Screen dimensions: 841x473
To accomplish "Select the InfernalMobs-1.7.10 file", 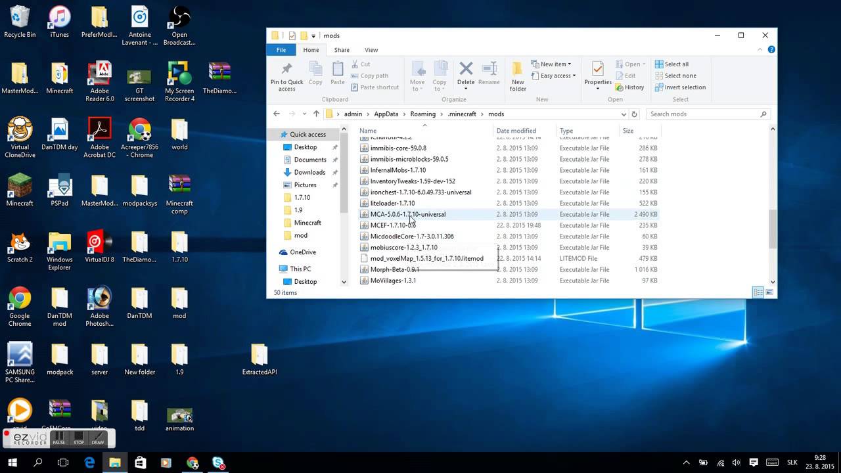I will (398, 170).
